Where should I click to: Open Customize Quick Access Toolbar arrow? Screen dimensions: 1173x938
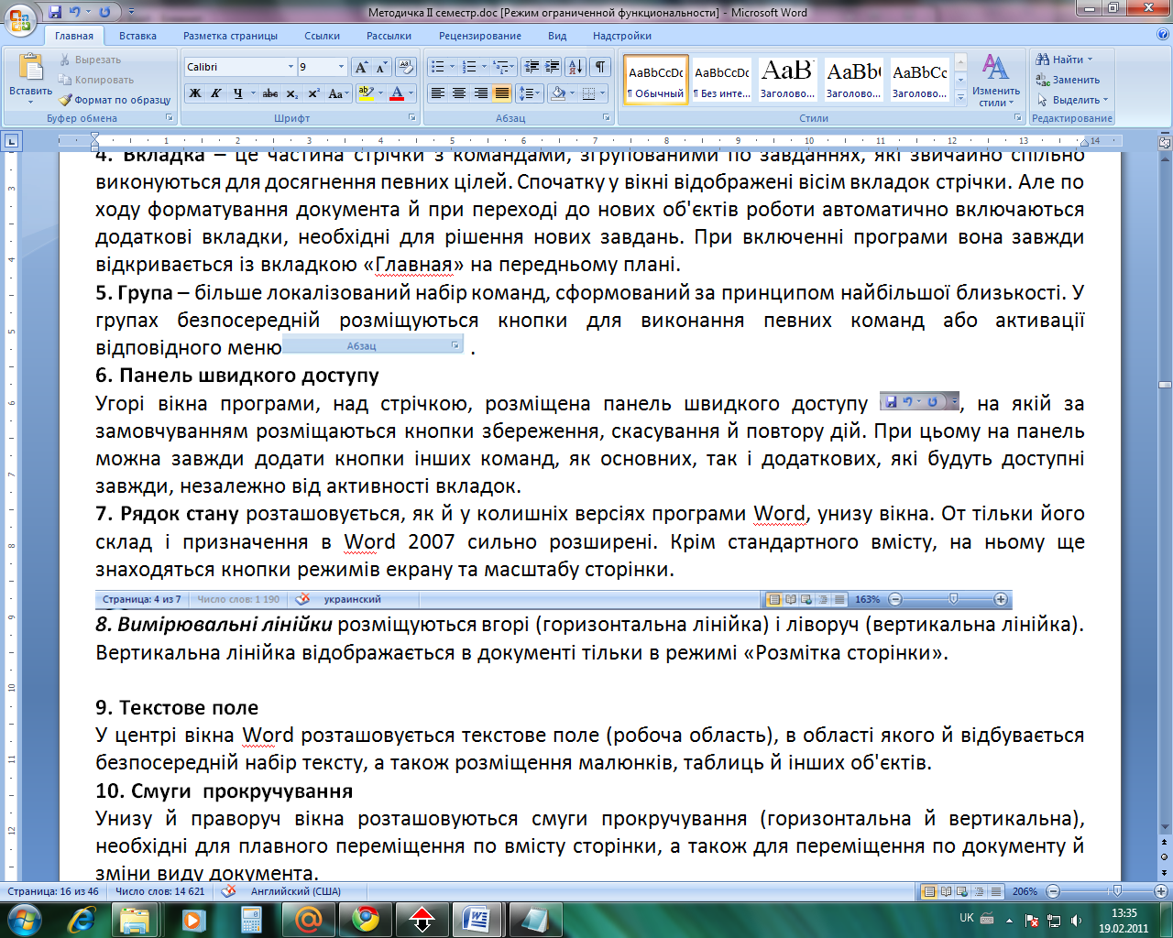[131, 12]
